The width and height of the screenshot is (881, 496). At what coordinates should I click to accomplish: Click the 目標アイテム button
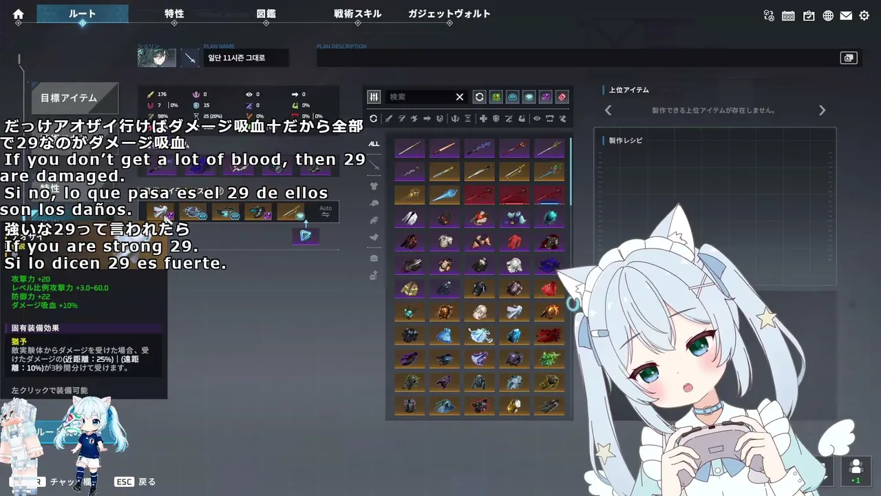click(75, 98)
